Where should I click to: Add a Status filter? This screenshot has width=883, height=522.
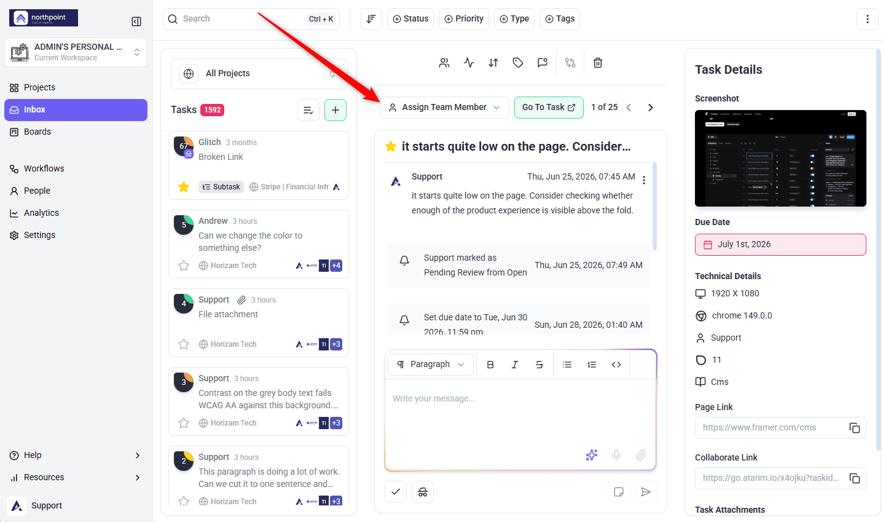pyautogui.click(x=410, y=19)
